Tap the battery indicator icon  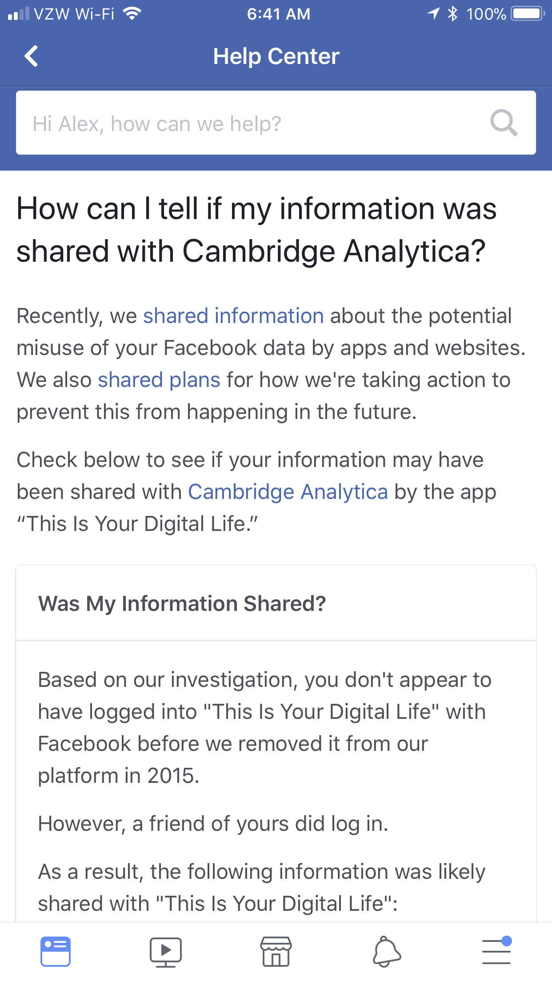(528, 14)
